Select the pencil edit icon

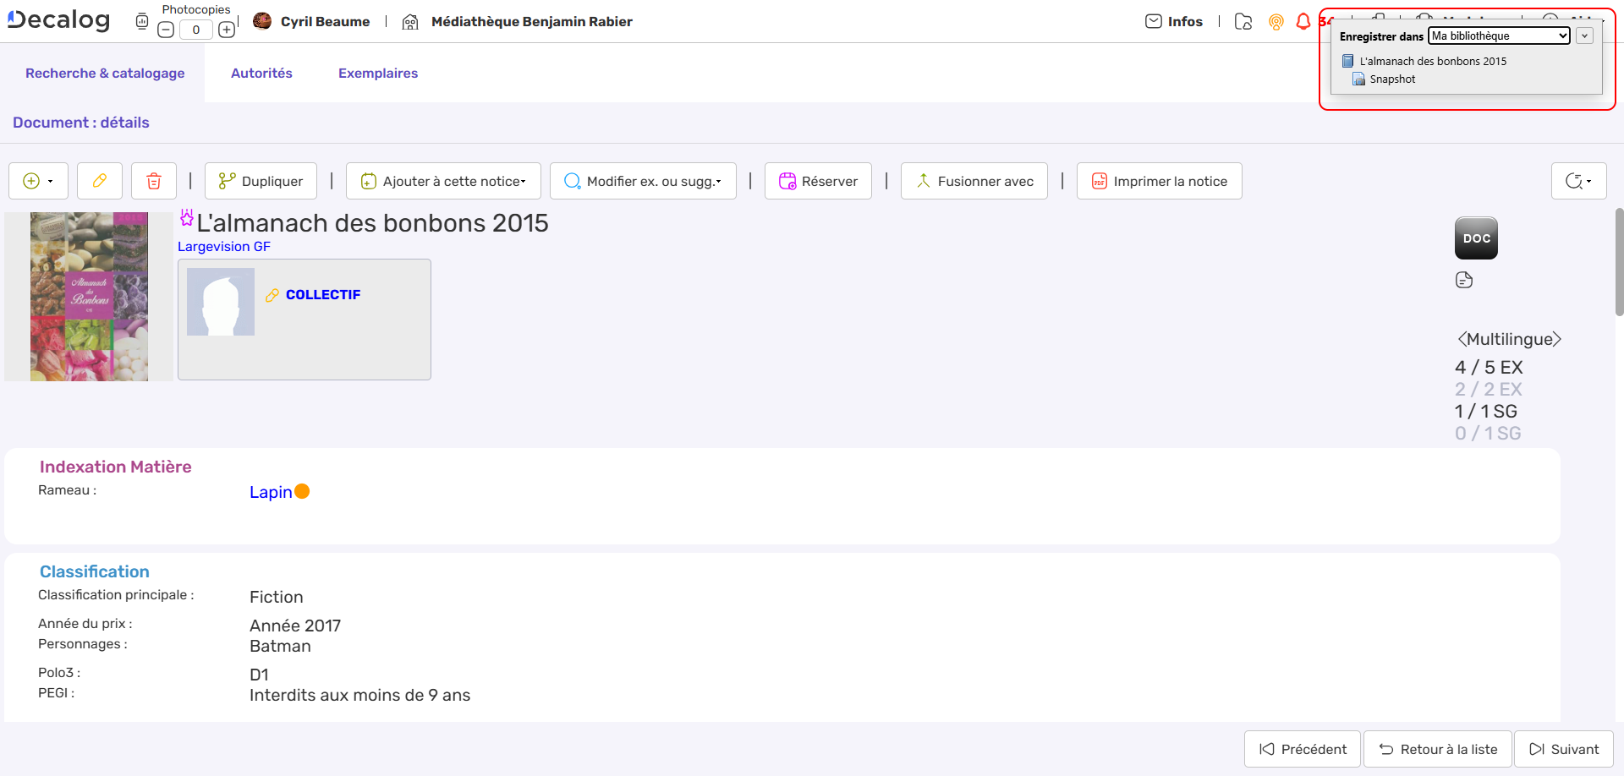[99, 180]
